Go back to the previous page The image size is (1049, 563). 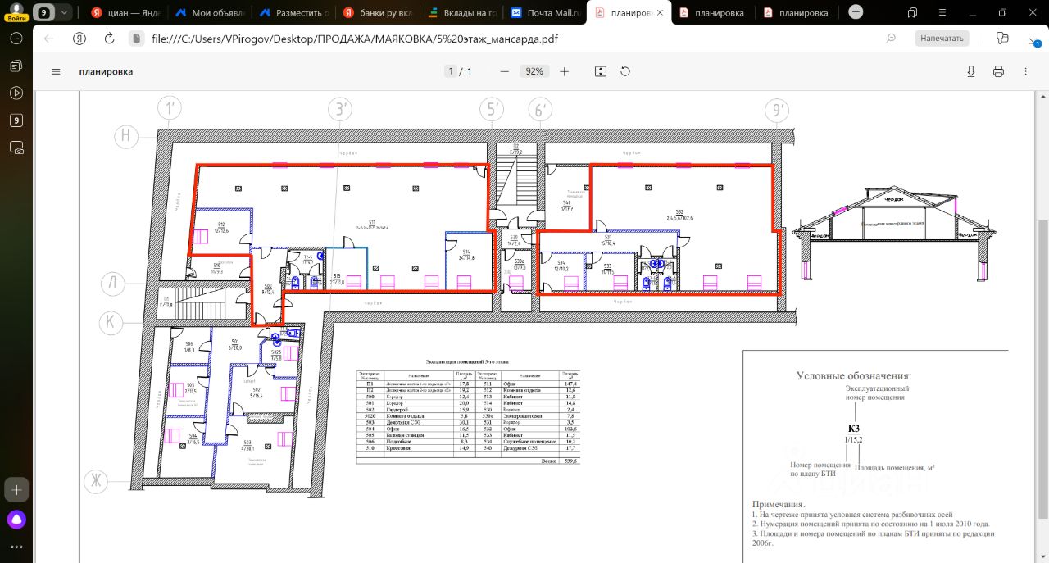(48, 39)
